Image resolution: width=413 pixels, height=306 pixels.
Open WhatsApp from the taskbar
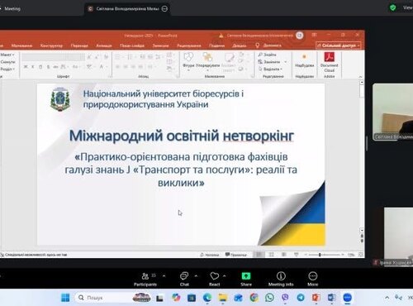[x=269, y=298]
